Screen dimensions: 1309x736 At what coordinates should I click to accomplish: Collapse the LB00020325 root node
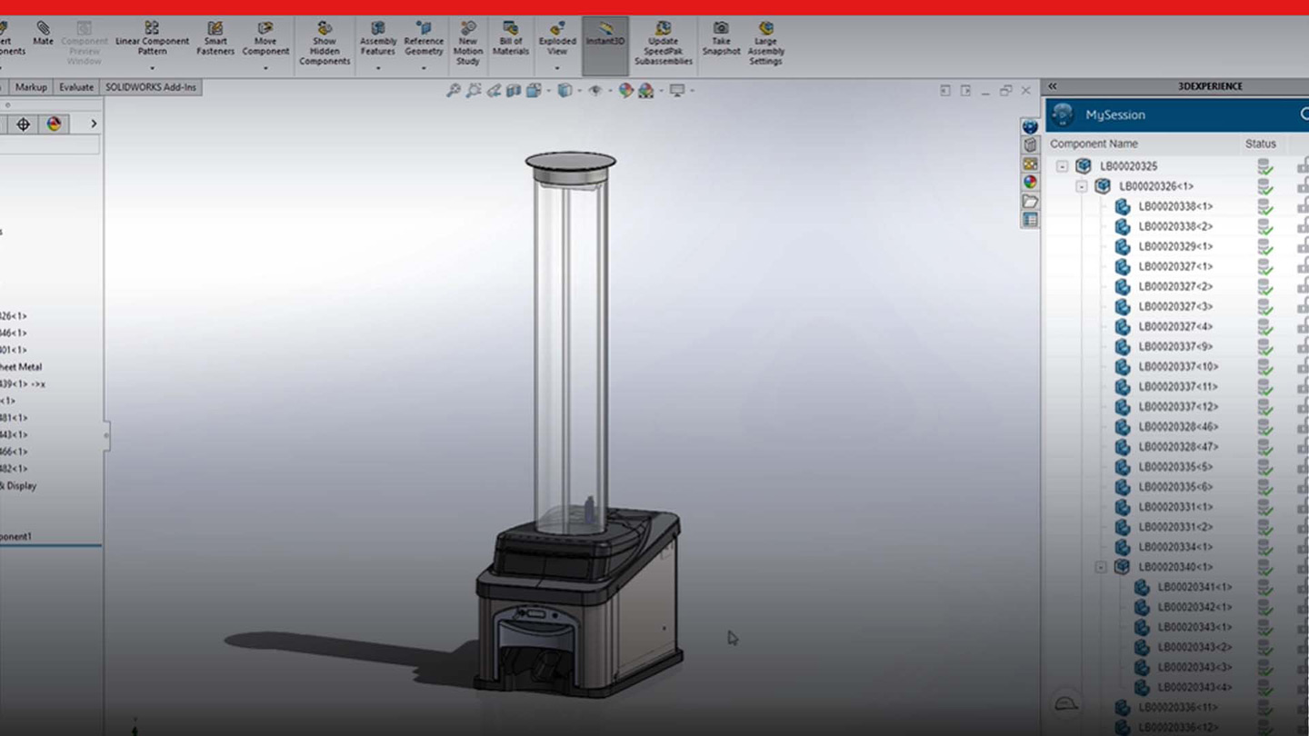coord(1062,166)
